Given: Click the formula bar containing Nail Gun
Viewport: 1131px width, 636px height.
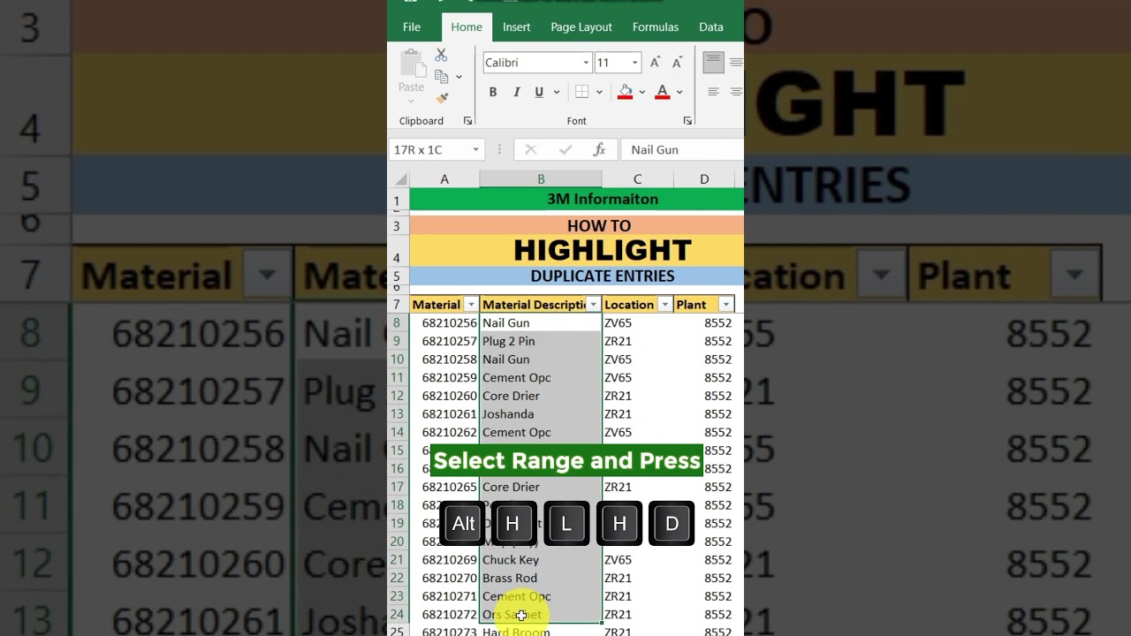Looking at the screenshot, I should pyautogui.click(x=682, y=150).
